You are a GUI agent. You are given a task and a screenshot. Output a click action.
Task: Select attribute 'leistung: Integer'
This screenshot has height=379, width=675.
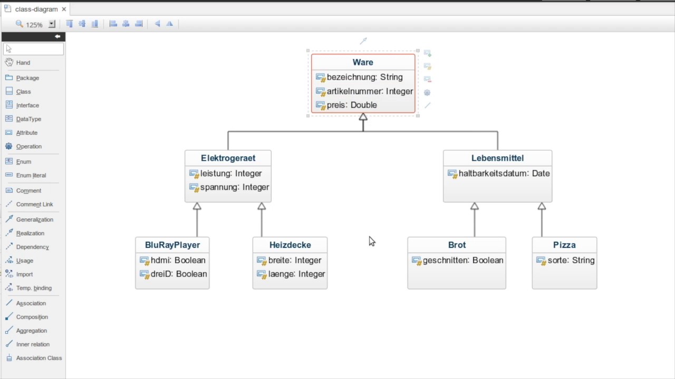226,173
